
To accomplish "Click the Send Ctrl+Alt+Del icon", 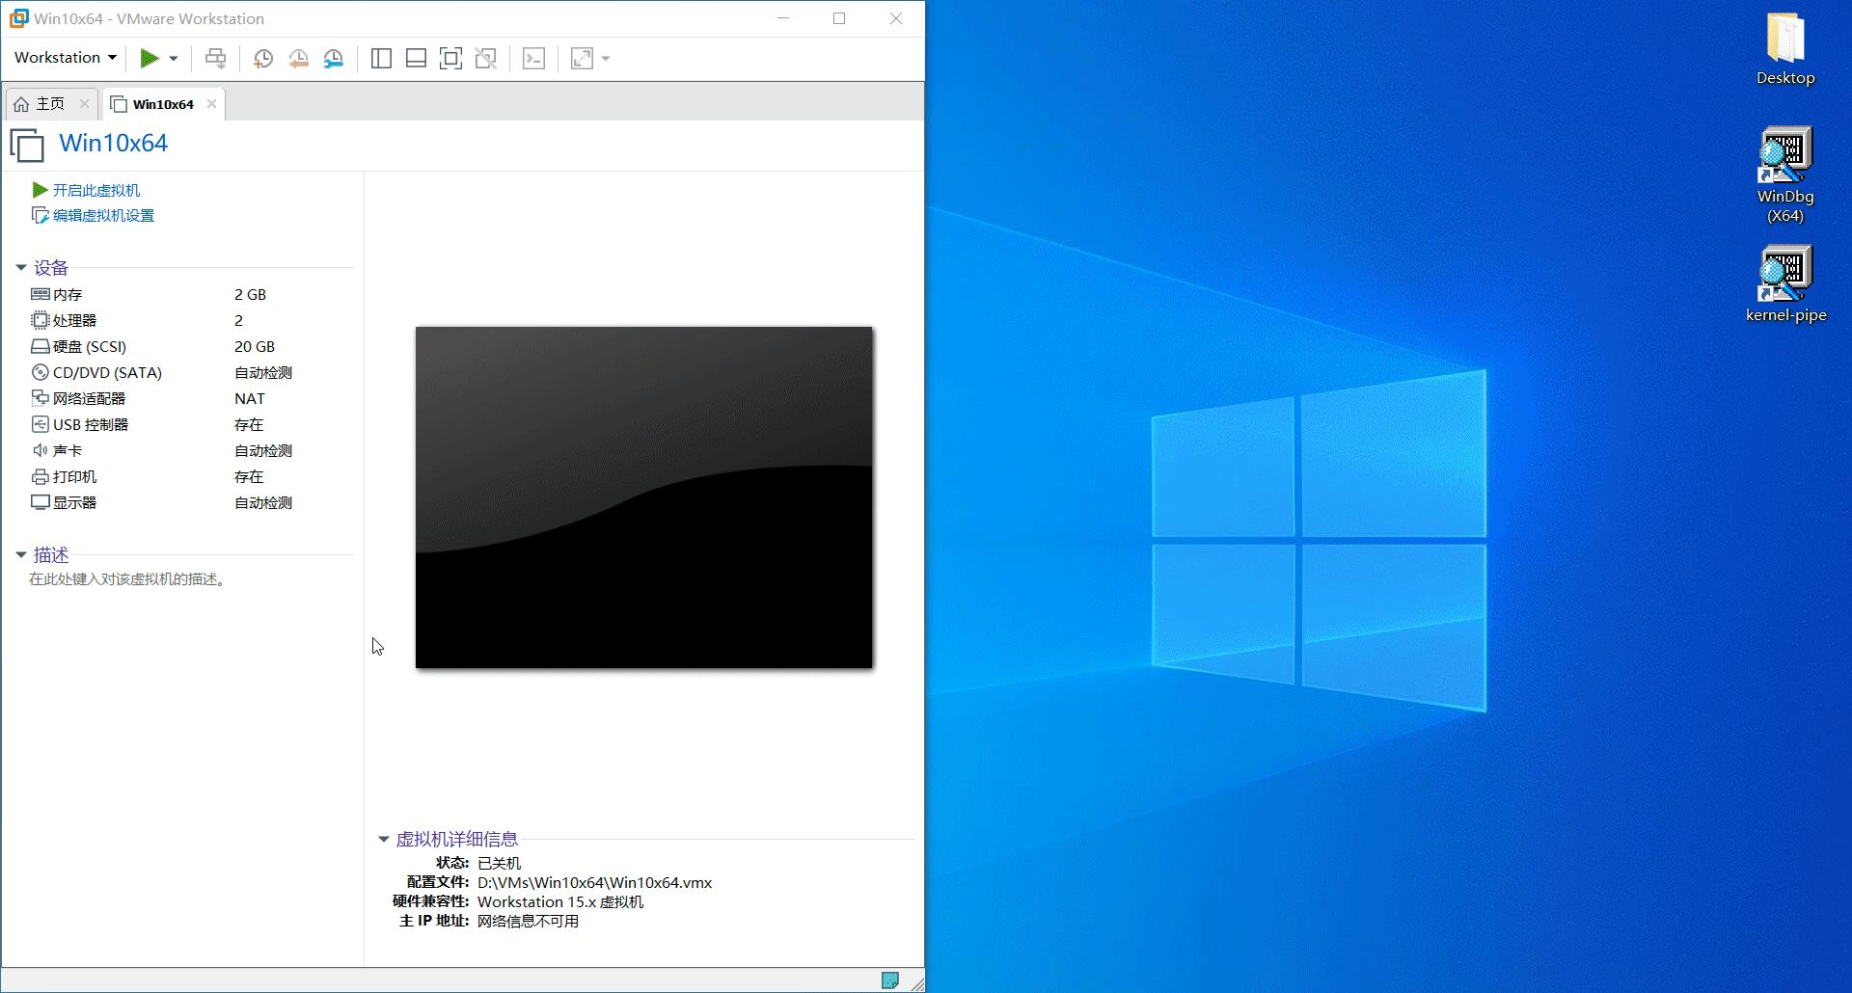I will point(216,58).
